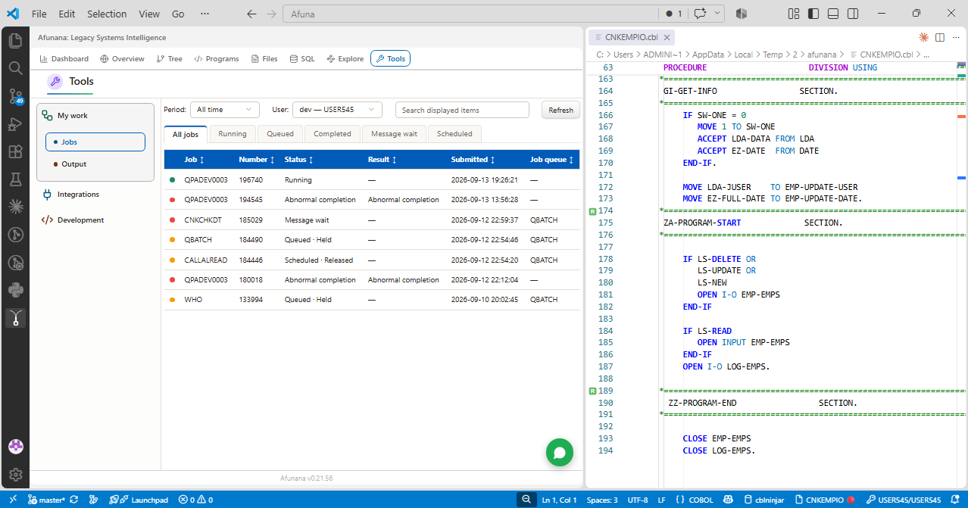Open the Afunana view at bottom of activity bar
Screen dimensions: 968x508
point(14,318)
